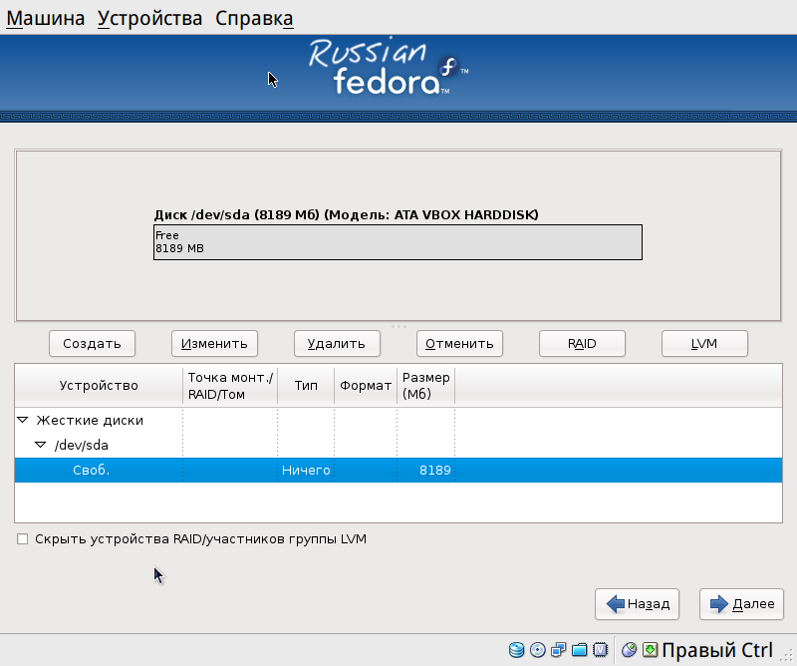Viewport: 797px width, 666px height.
Task: Click the Изменить button
Action: coord(214,343)
